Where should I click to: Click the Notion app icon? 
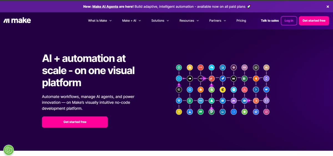click(179, 89)
